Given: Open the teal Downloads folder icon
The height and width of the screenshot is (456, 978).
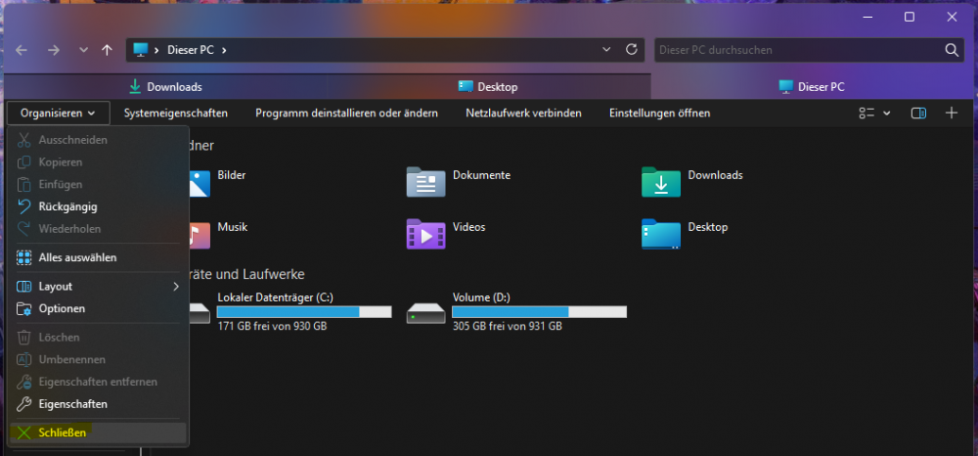Looking at the screenshot, I should (661, 182).
